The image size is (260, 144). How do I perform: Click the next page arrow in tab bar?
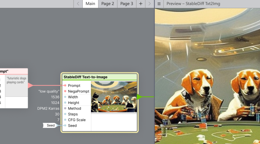[149, 4]
